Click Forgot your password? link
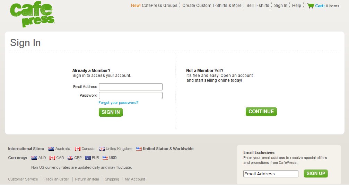 point(119,103)
